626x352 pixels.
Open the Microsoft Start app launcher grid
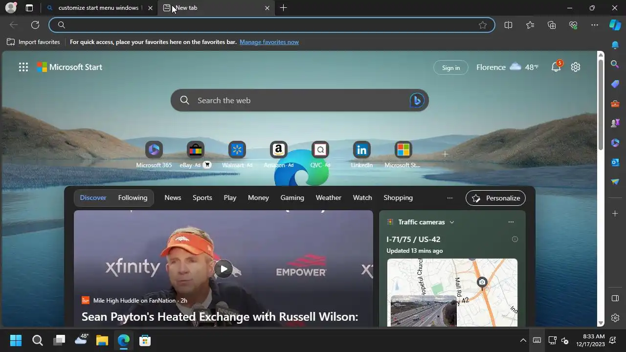click(23, 67)
